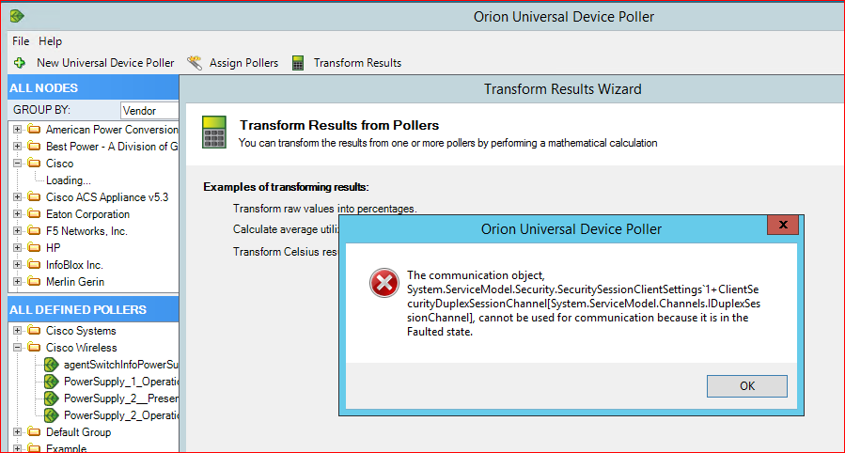Expand the HP vendor node

coord(17,248)
